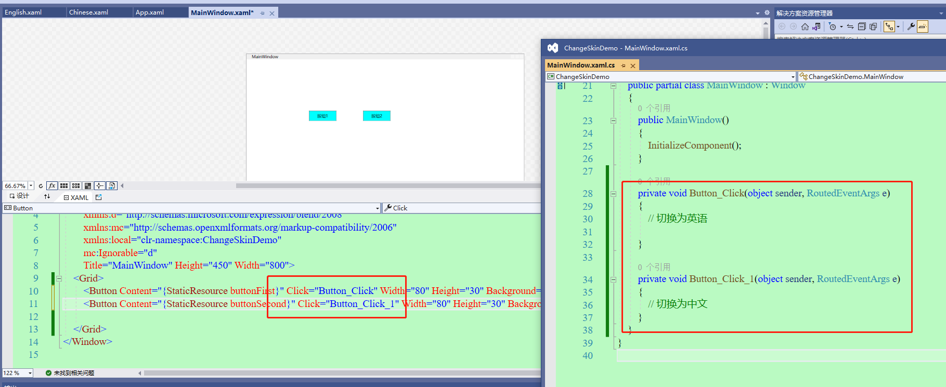Screen dimensions: 946x387
Task: Toggle the snap grid display in designer
Action: pos(64,185)
